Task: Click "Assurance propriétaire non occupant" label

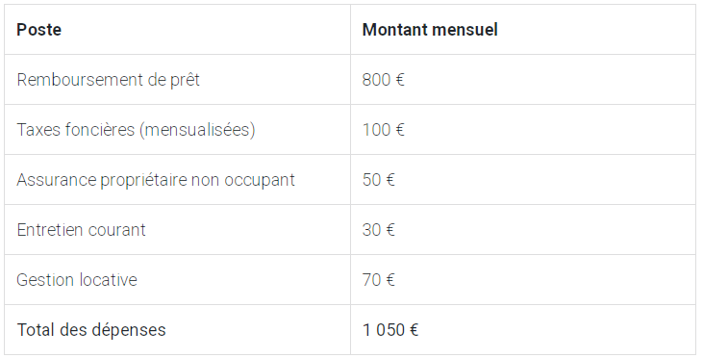Action: (x=156, y=180)
